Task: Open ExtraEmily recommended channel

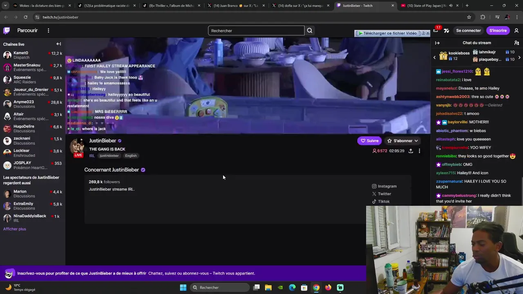Action: point(33,206)
